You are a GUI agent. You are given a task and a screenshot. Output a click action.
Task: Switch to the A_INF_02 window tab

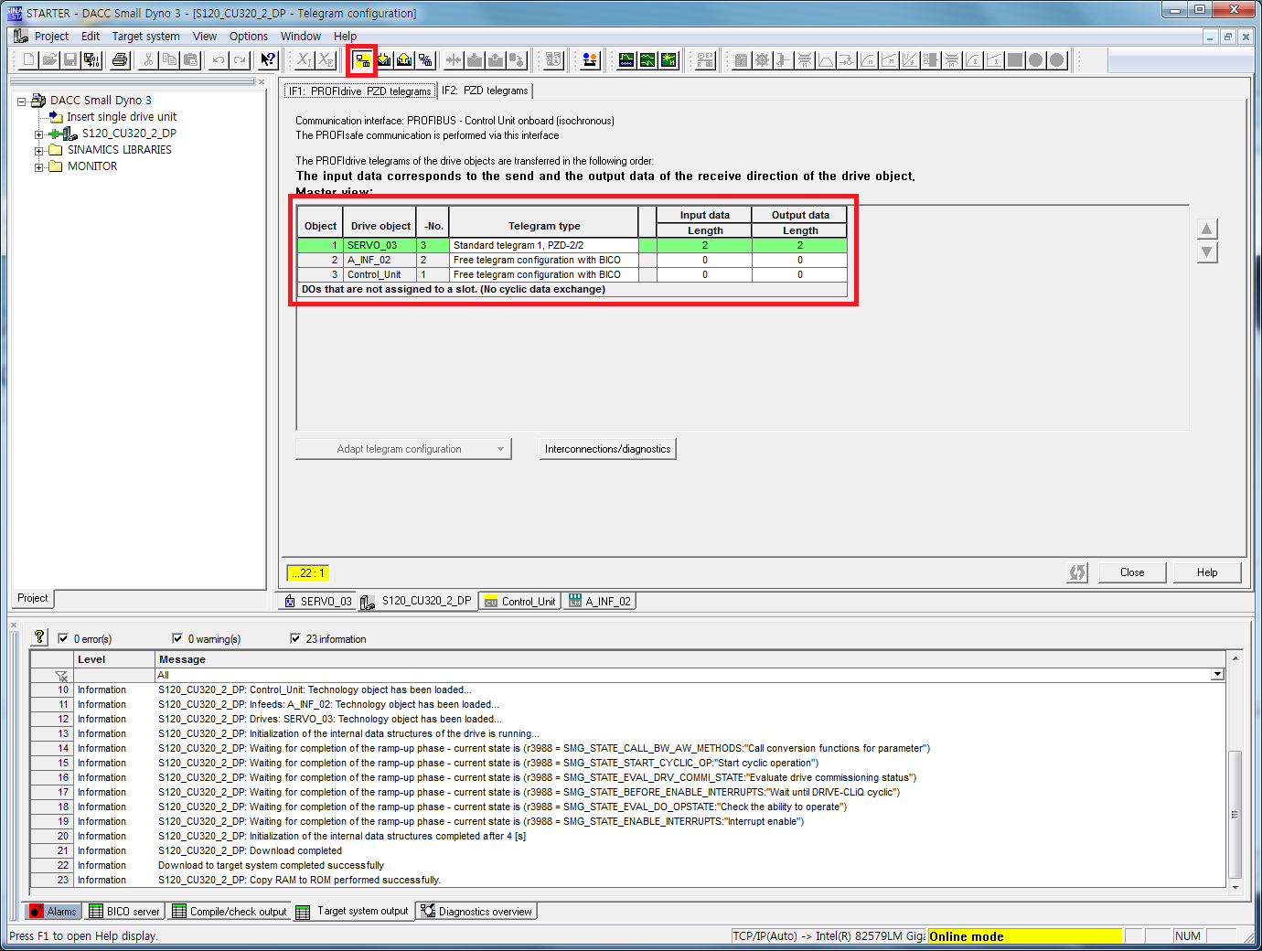[x=599, y=601]
